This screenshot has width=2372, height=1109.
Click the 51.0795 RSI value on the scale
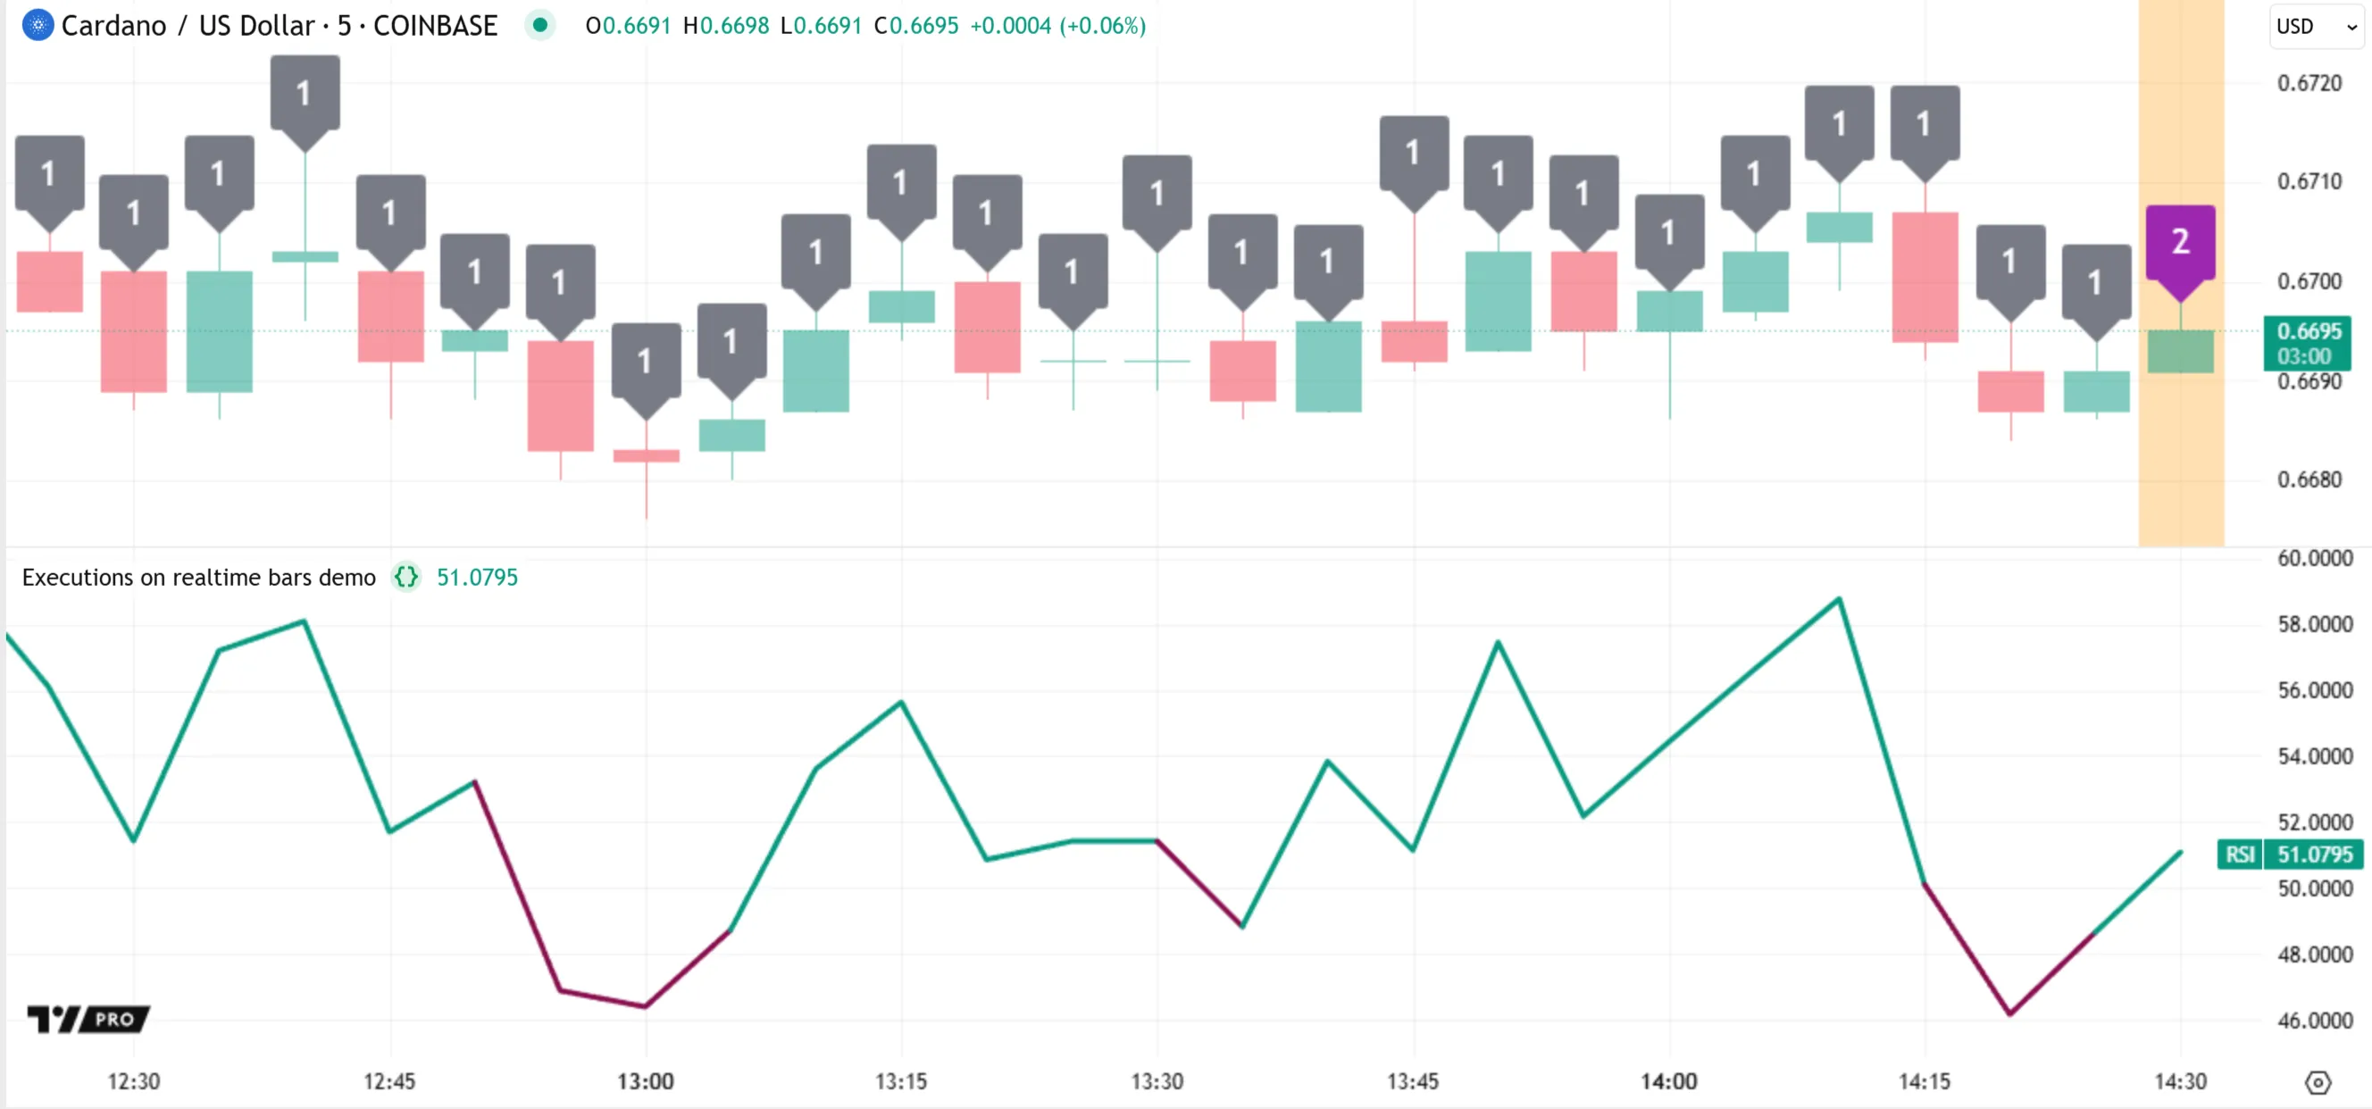[2314, 854]
